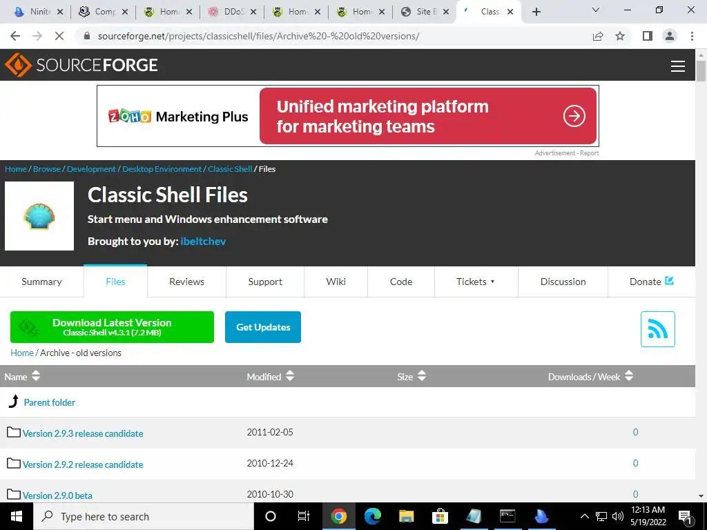This screenshot has height=530, width=707.
Task: Click the browser forward arrow
Action: click(x=37, y=36)
